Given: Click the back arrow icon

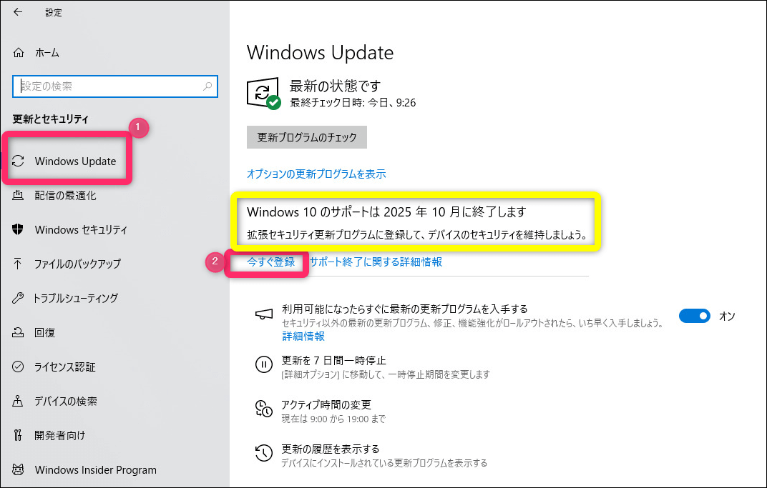Looking at the screenshot, I should point(18,12).
